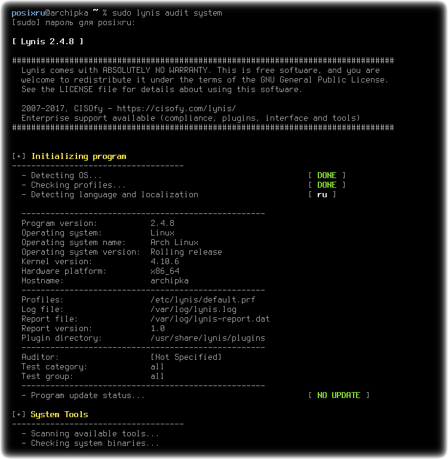This screenshot has height=459, width=448.
Task: Click the posixru username in the prompt
Action: pos(28,13)
